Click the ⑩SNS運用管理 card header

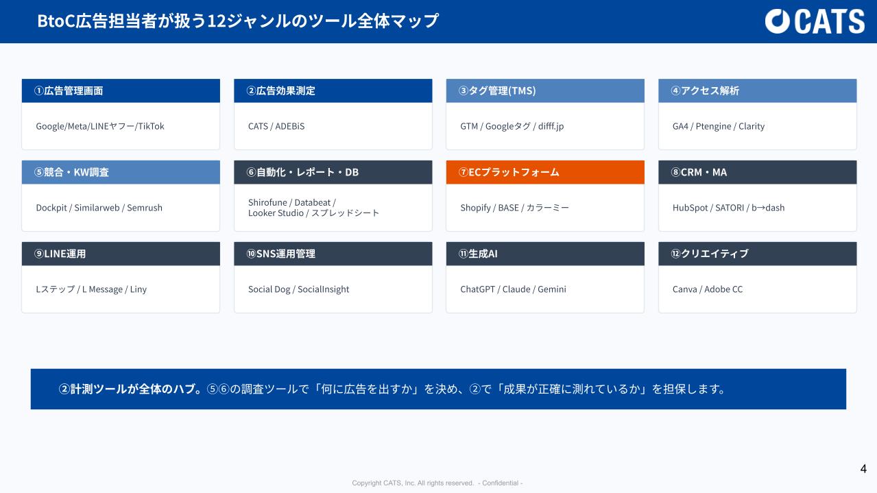333,254
